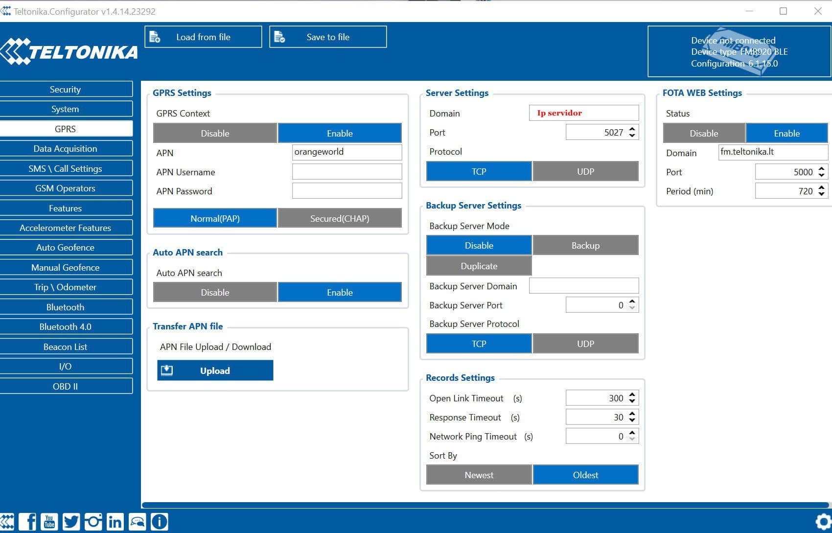
Task: Decrease Response Timeout value
Action: (x=632, y=420)
